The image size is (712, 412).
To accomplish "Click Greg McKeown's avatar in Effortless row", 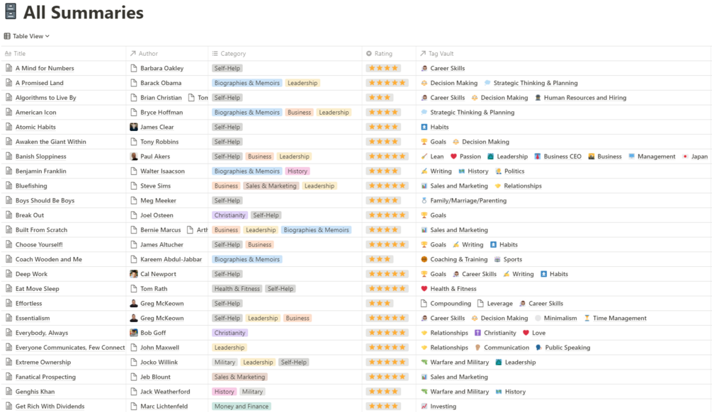I will pos(133,304).
